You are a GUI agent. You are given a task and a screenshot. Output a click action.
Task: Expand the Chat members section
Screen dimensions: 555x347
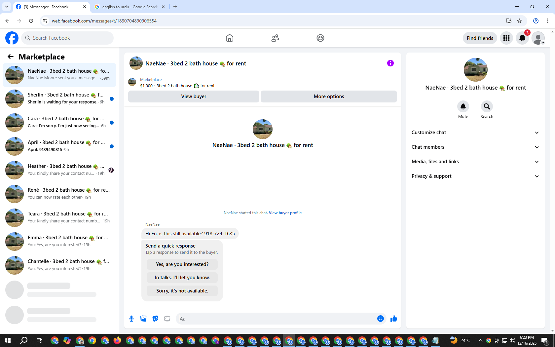475,147
